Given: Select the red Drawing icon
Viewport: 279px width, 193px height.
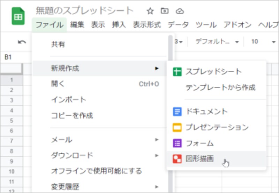Looking at the screenshot, I should click(x=177, y=159).
